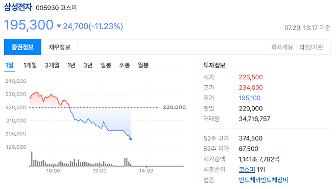The image size is (336, 189).
Task: Switch chart to 3개월 period
Action: click(x=52, y=65)
